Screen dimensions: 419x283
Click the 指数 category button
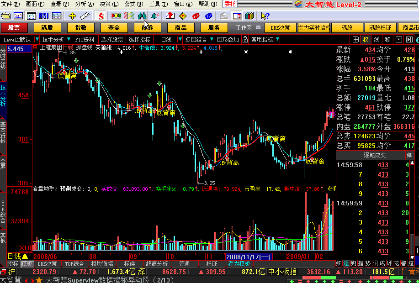click(x=80, y=28)
